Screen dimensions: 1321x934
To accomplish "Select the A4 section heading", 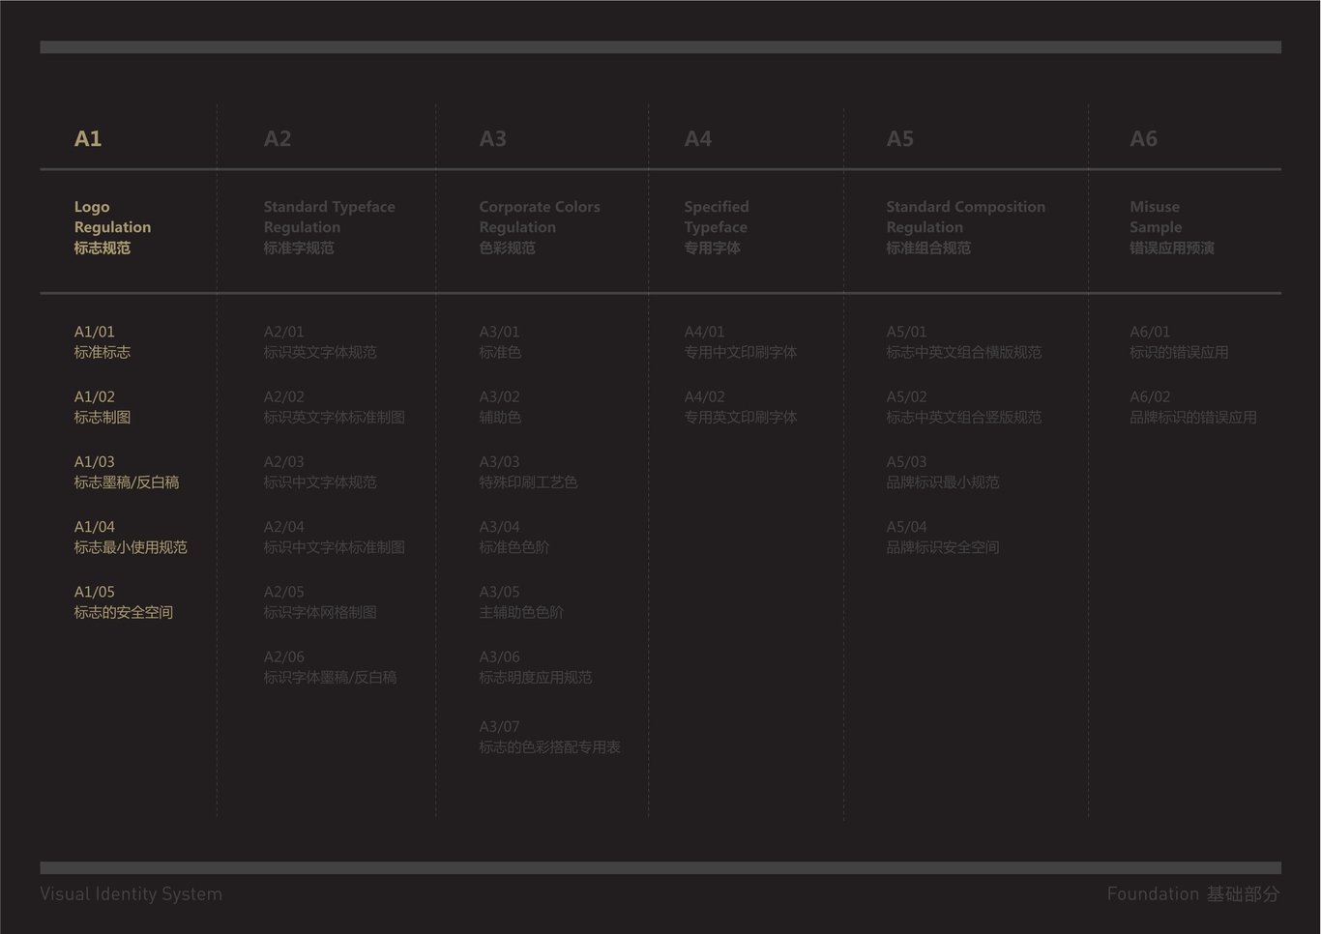I will pyautogui.click(x=698, y=138).
